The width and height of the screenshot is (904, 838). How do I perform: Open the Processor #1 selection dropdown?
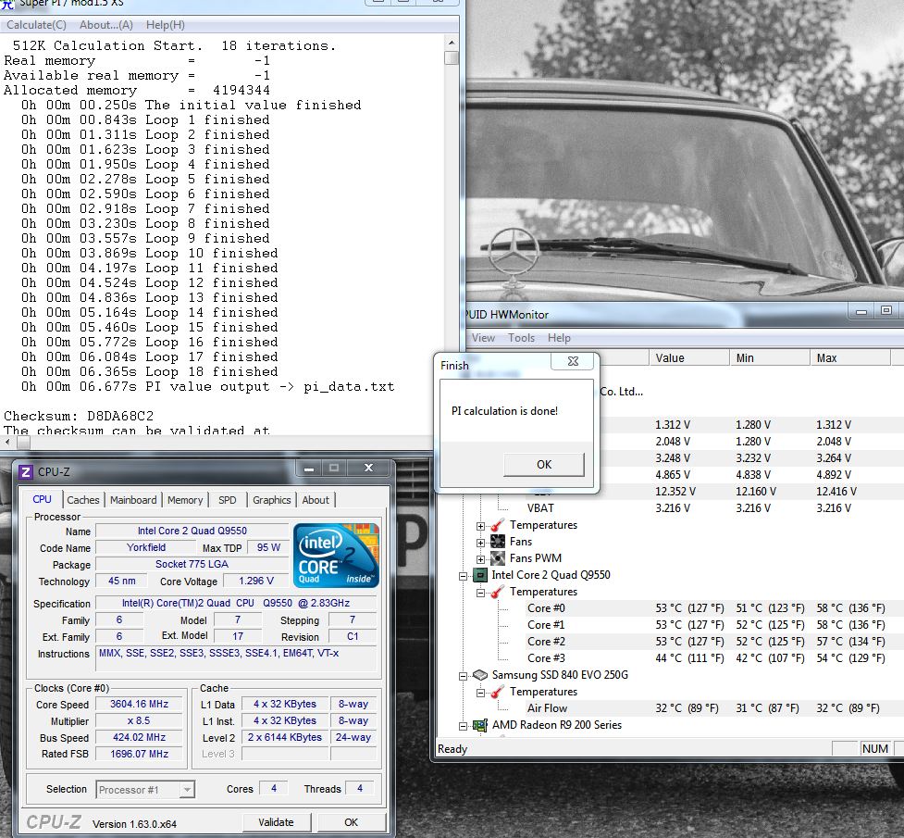coord(145,790)
